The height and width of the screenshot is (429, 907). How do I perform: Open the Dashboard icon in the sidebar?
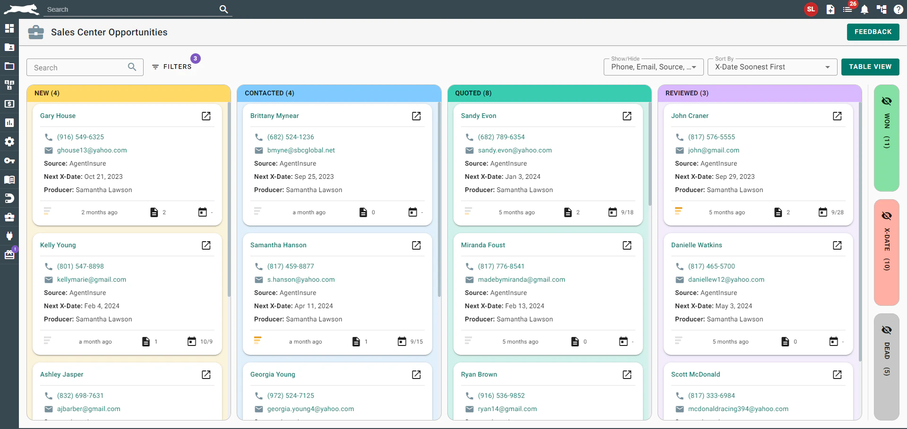pos(9,28)
